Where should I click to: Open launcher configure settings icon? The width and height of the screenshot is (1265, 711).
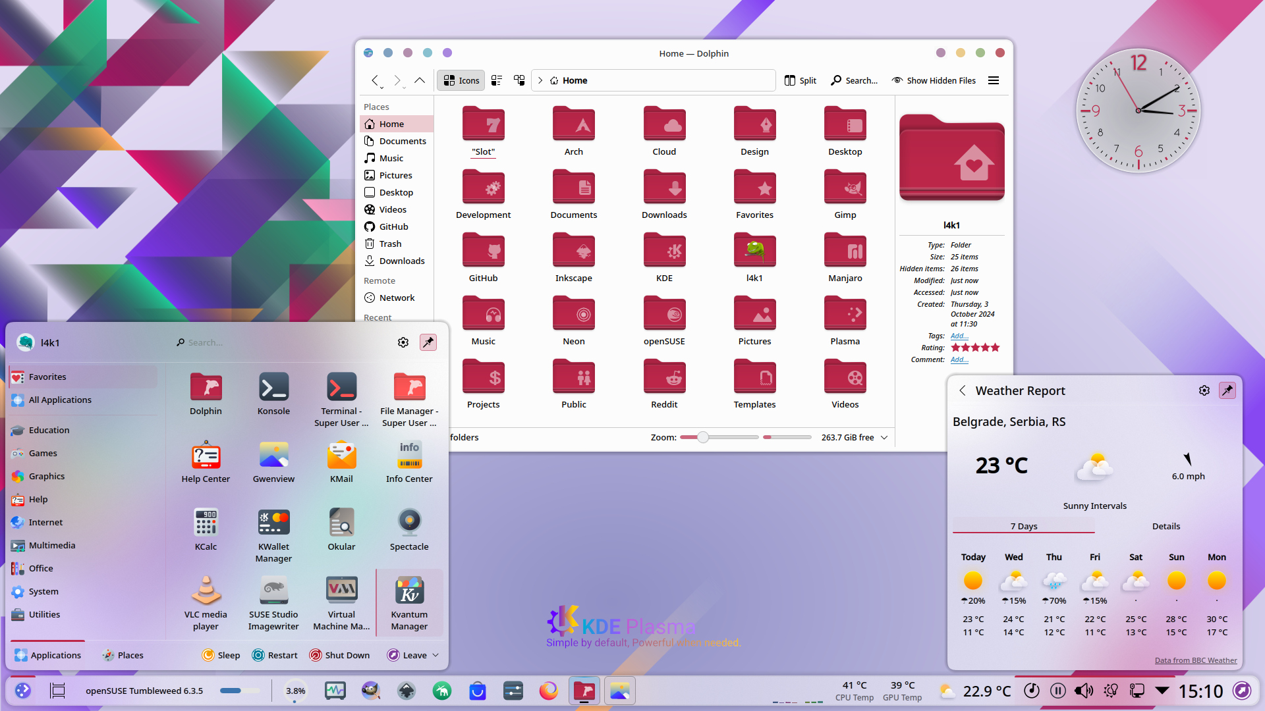tap(403, 342)
